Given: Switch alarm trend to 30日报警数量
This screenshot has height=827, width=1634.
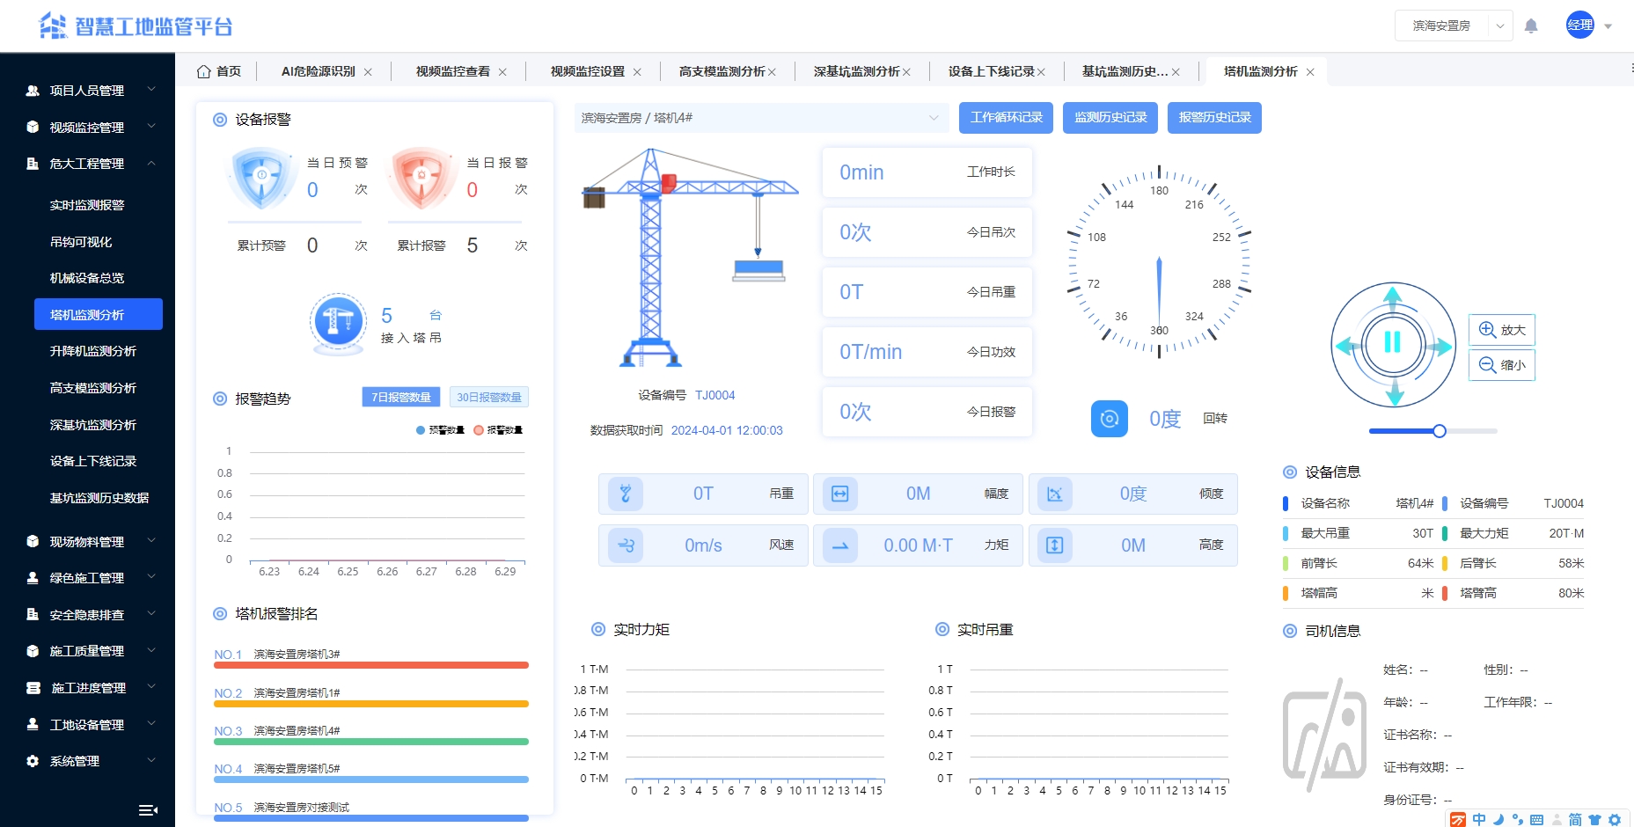Looking at the screenshot, I should [x=489, y=397].
